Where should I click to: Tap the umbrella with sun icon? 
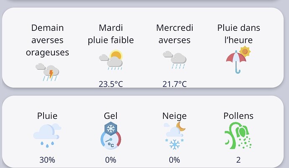[x=238, y=60]
